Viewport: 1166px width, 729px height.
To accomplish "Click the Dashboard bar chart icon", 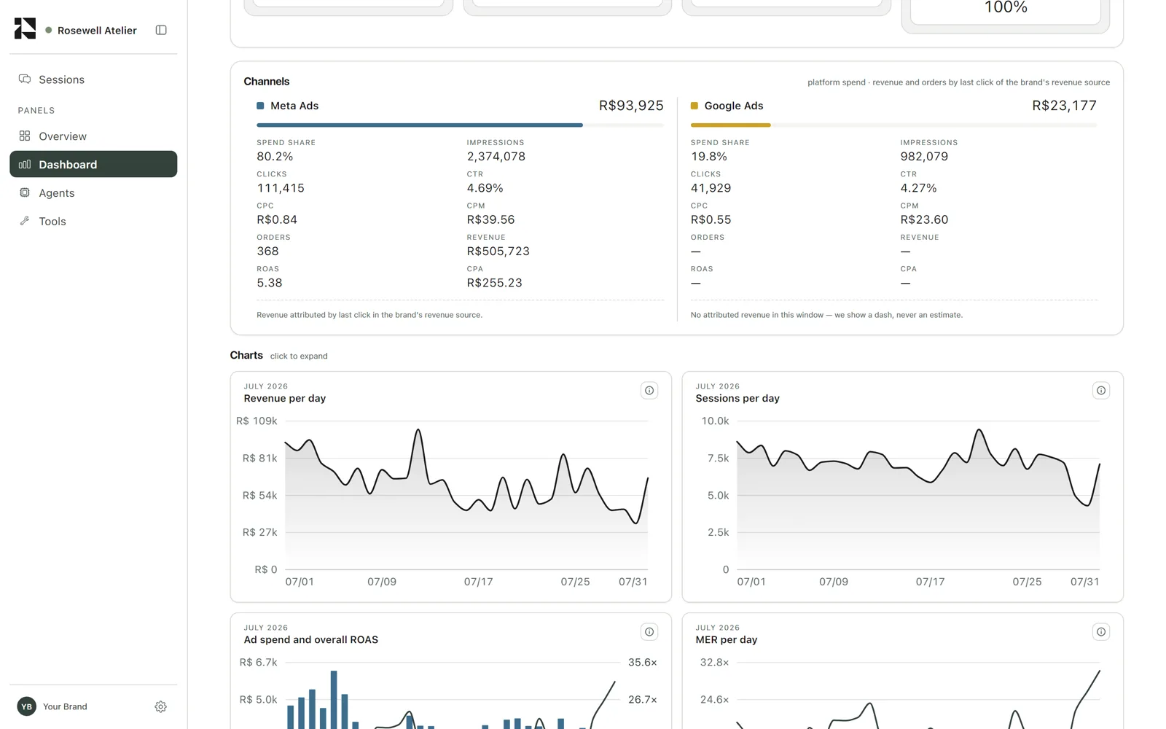I will point(25,164).
